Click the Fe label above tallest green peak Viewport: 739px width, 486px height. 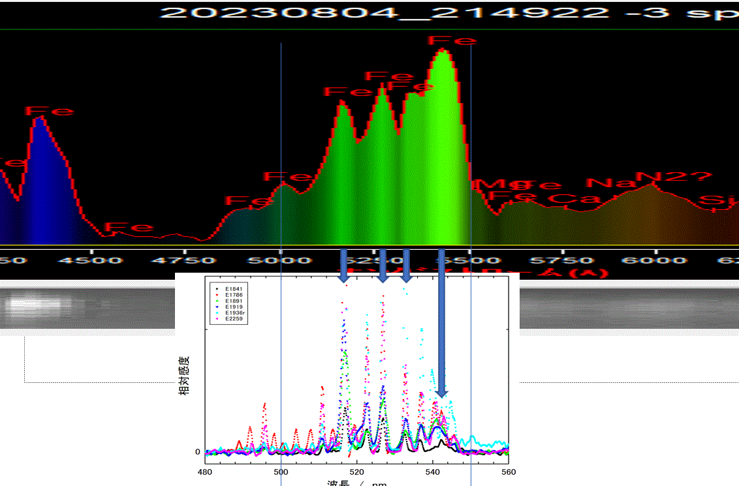point(452,41)
